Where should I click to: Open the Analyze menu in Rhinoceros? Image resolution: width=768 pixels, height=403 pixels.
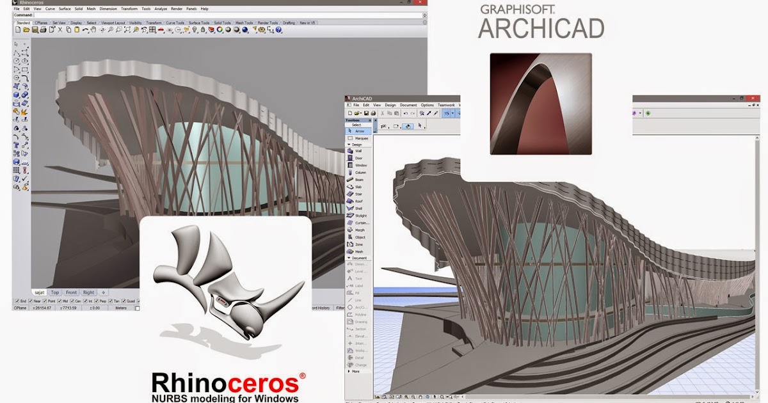pos(161,9)
